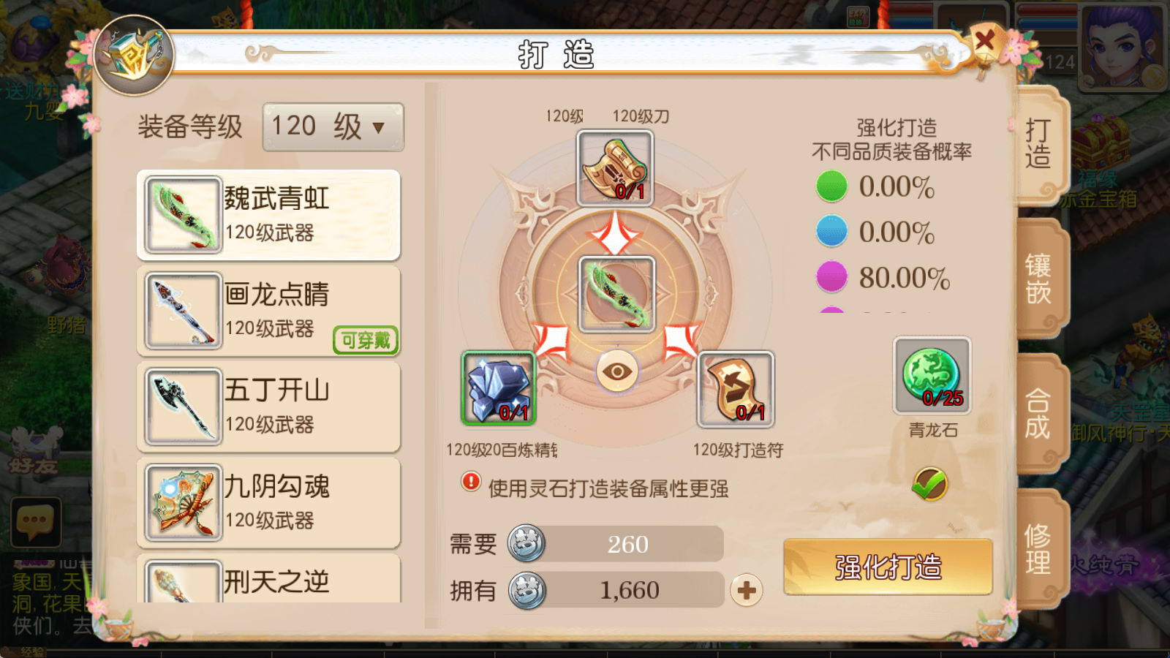Toggle the eye preview button
The width and height of the screenshot is (1170, 658).
coord(617,371)
